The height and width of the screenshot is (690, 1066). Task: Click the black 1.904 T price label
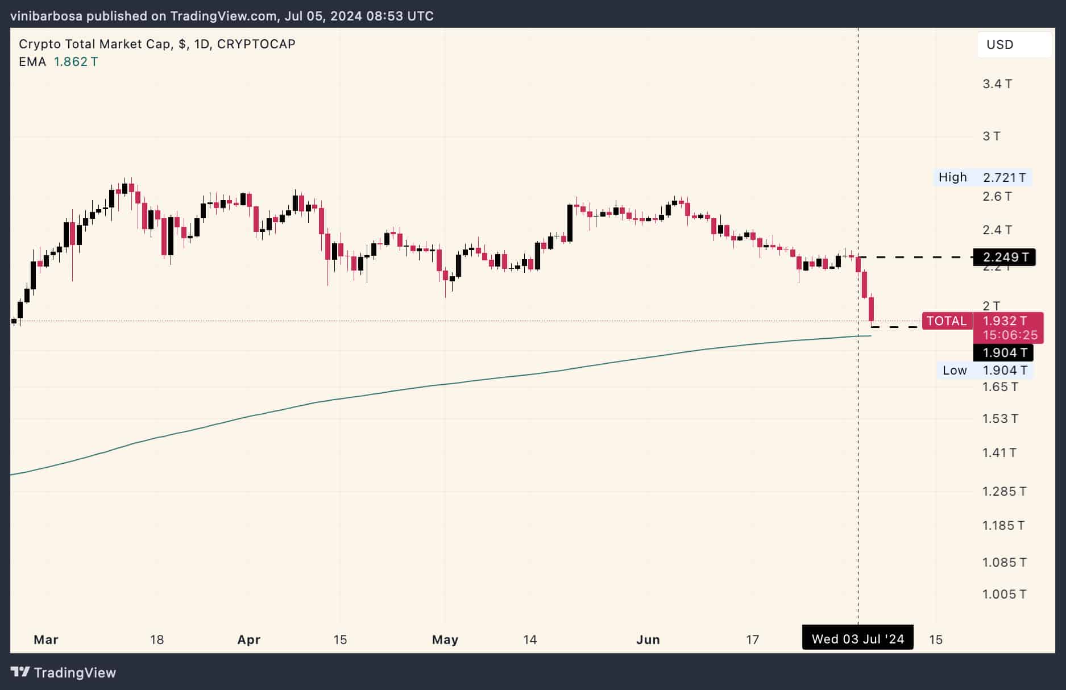(x=1006, y=352)
